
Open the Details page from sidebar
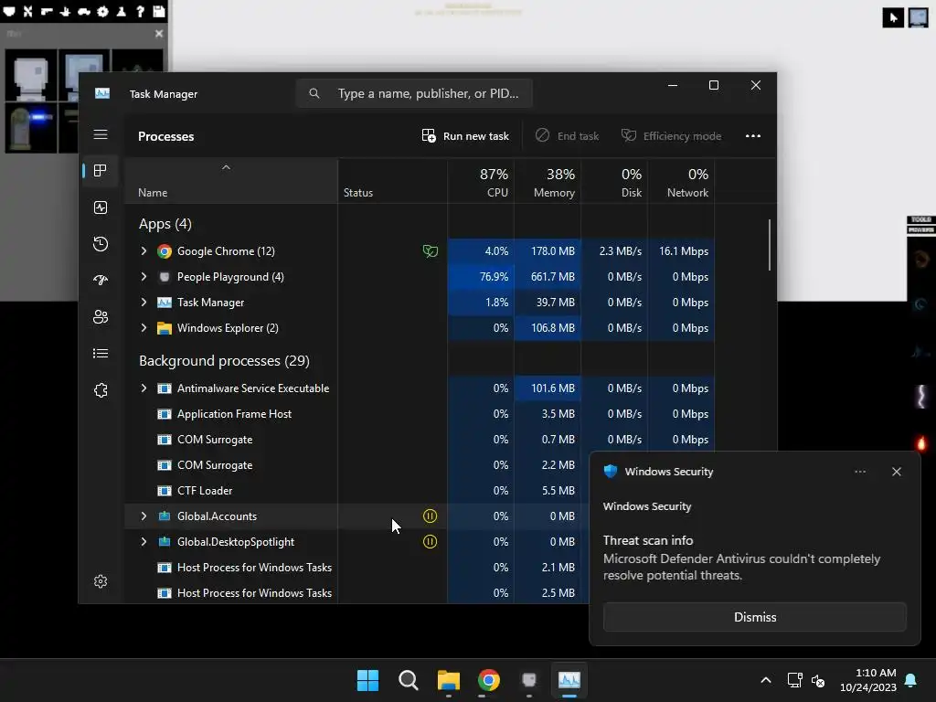pyautogui.click(x=101, y=354)
